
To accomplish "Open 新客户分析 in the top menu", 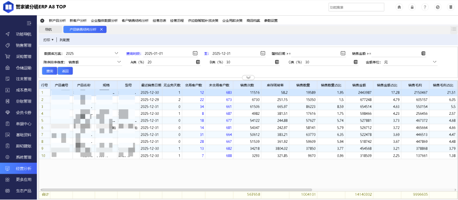I will 78,21.
